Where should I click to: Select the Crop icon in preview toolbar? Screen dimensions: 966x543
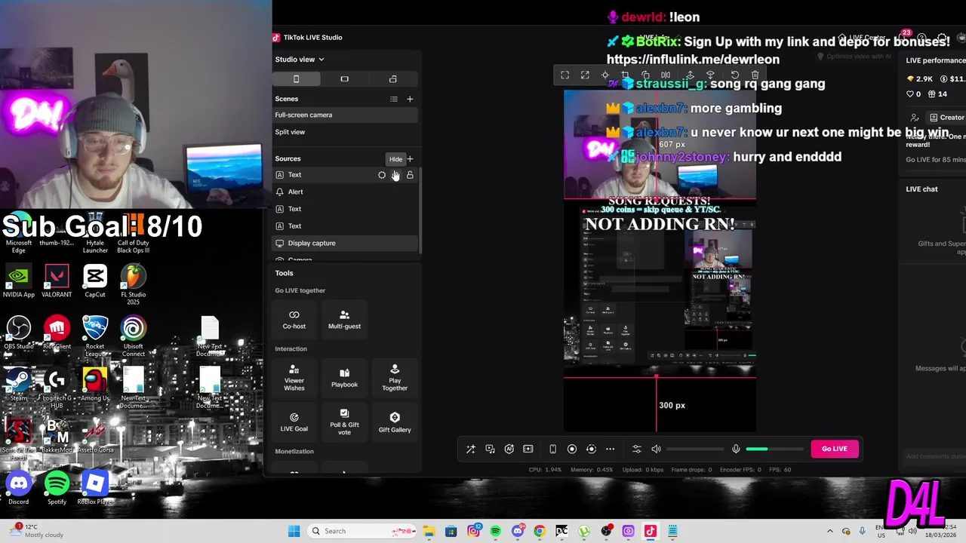(x=625, y=75)
